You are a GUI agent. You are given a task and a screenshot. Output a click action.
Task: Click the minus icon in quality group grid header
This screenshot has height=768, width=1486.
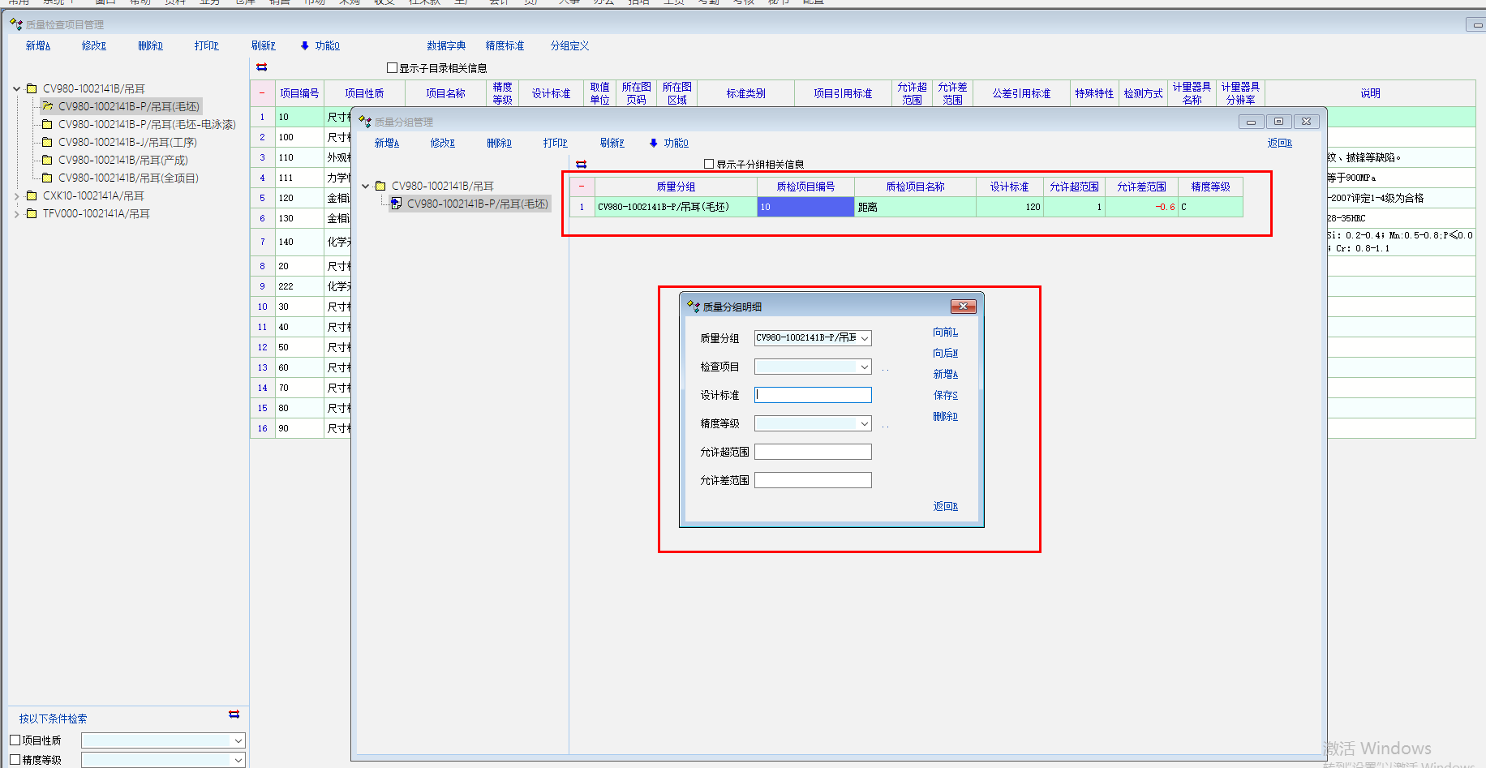coord(582,187)
